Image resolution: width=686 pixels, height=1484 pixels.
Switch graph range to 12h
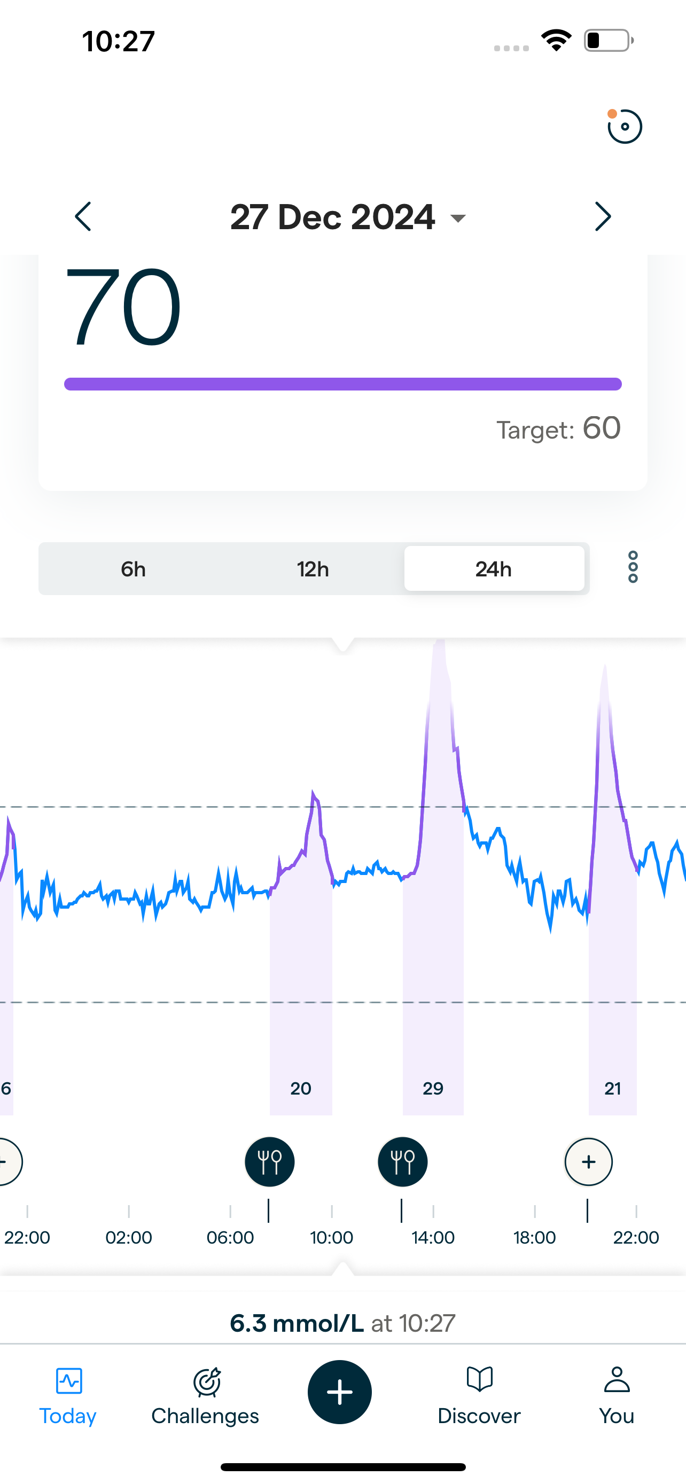(x=313, y=568)
